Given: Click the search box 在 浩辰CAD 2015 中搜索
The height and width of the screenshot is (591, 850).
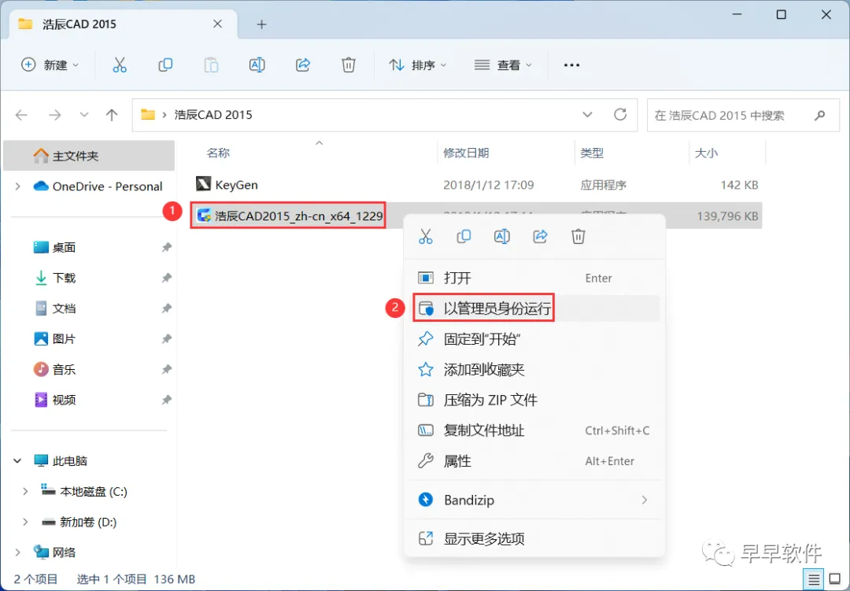Looking at the screenshot, I should click(743, 115).
